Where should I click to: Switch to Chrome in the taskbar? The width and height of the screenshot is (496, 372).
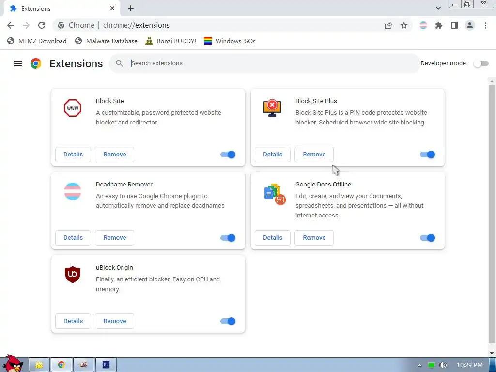tap(62, 365)
